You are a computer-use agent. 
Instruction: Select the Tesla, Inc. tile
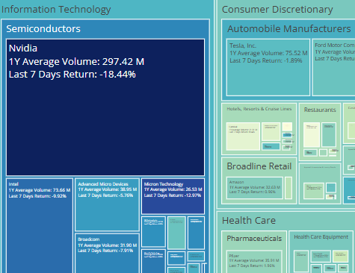tap(268, 67)
